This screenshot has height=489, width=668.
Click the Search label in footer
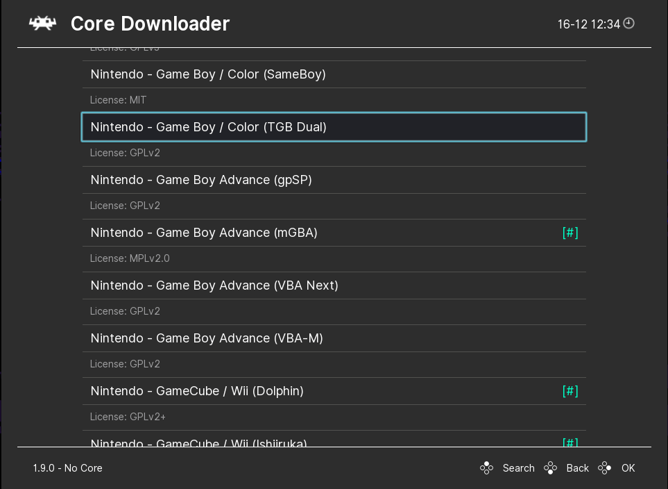pyautogui.click(x=518, y=468)
